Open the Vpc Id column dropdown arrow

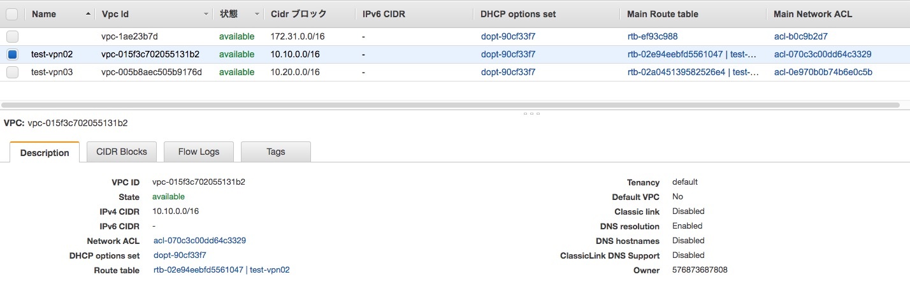(206, 14)
